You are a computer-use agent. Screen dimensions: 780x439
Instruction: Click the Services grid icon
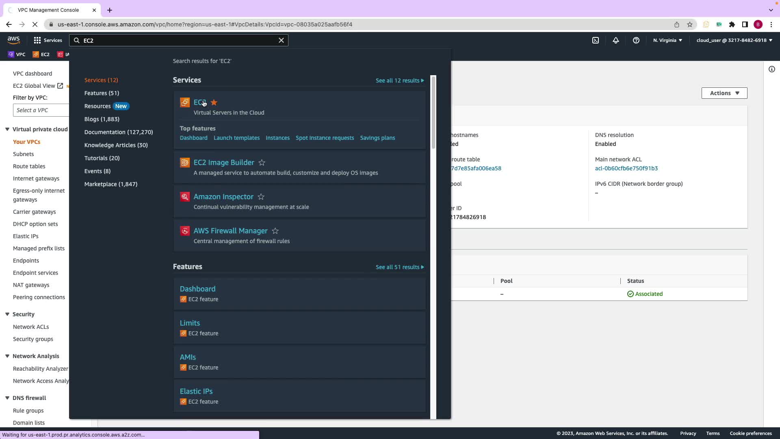pyautogui.click(x=37, y=40)
